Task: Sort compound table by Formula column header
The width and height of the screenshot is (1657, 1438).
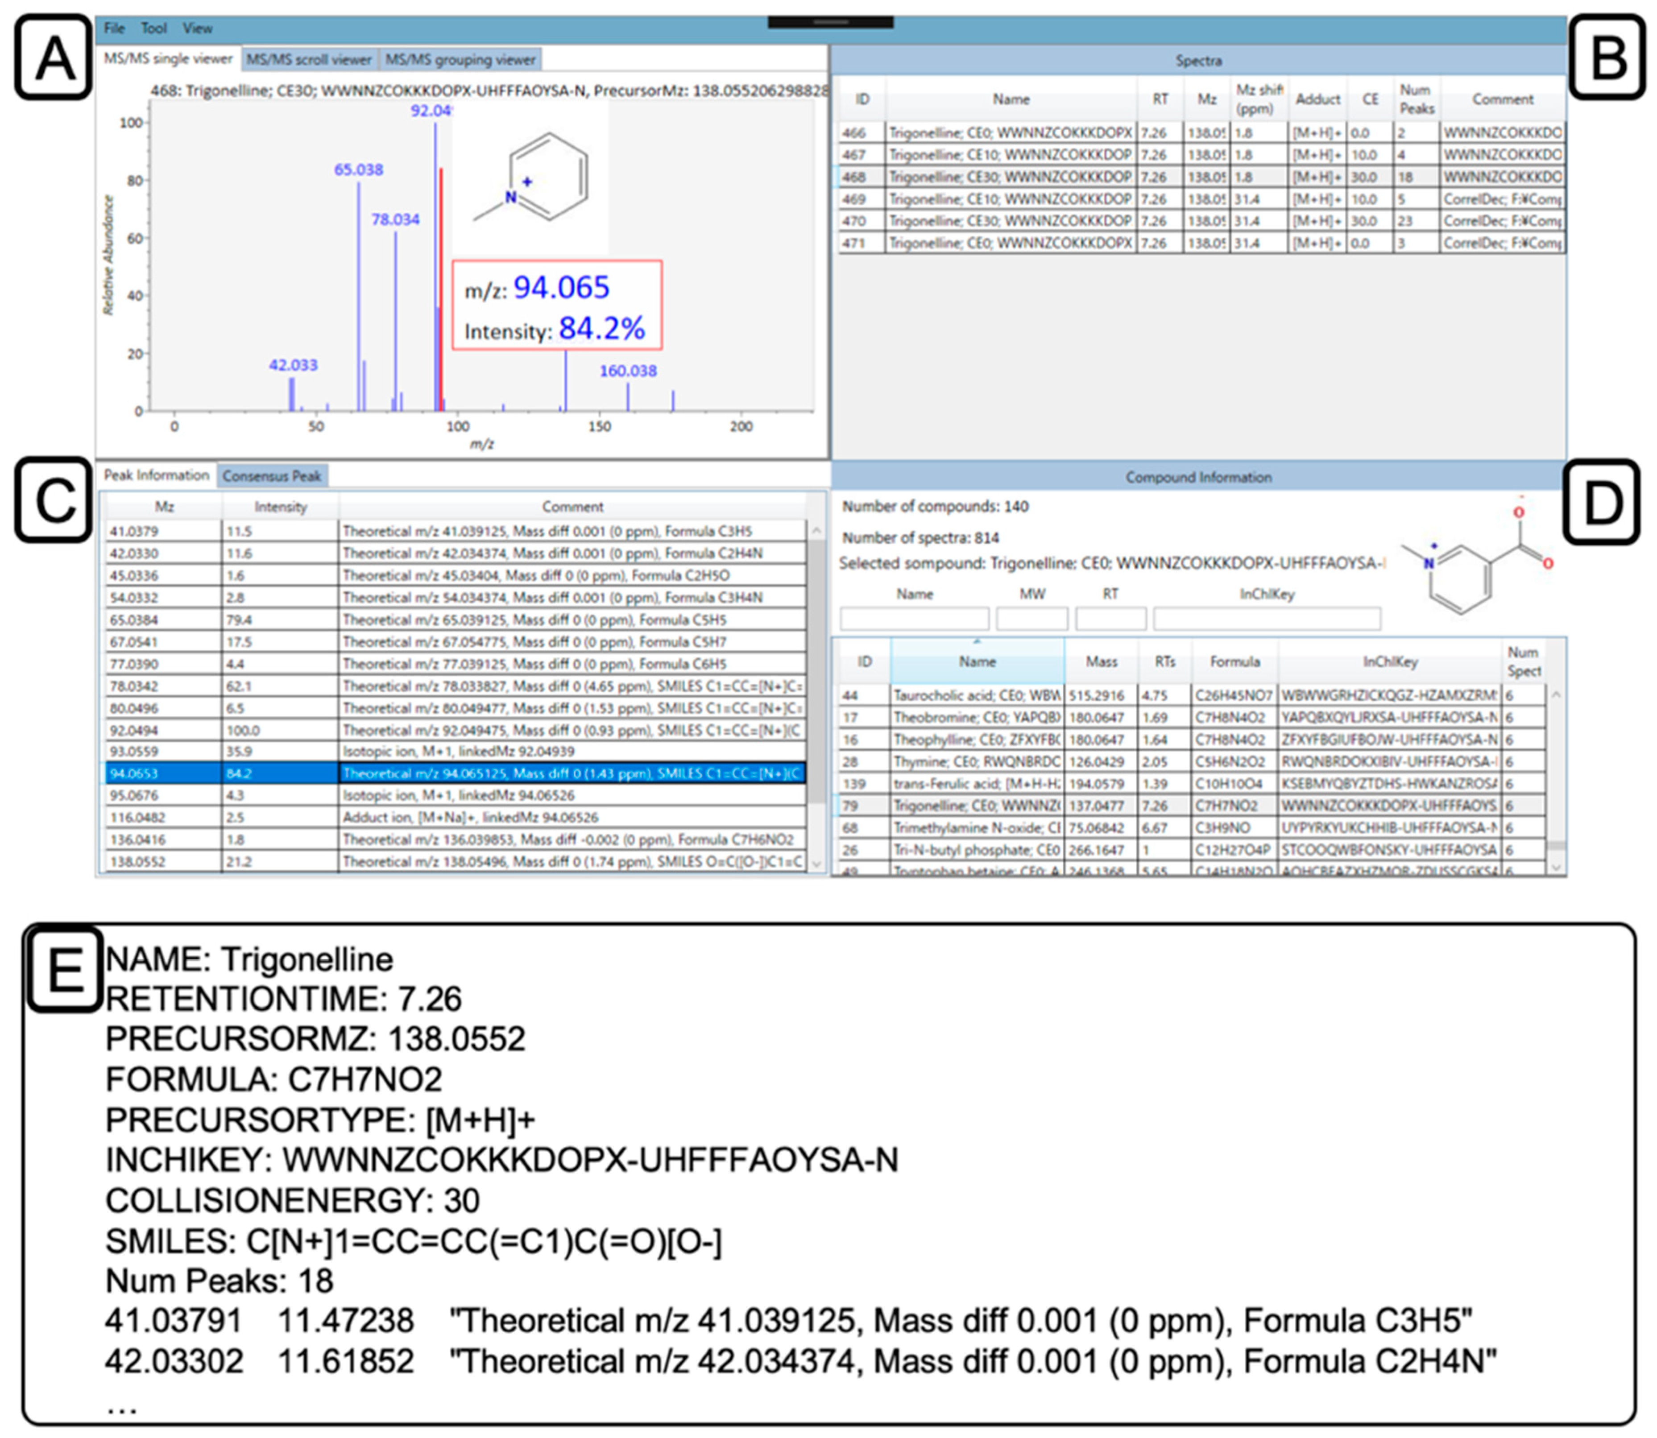Action: 1235,662
